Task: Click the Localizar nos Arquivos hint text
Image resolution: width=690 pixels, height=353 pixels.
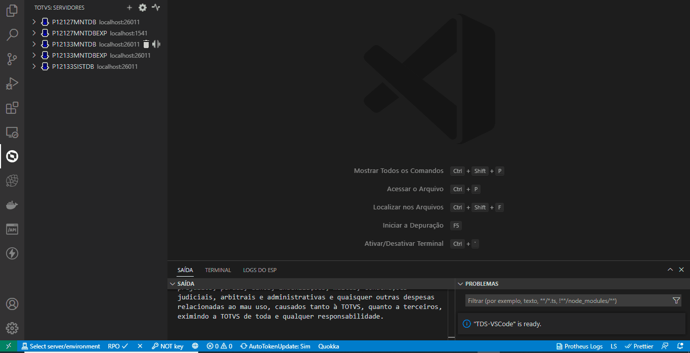Action: (x=408, y=207)
